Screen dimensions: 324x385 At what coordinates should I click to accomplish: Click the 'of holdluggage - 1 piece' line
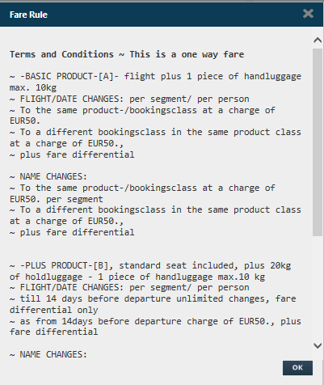137,277
